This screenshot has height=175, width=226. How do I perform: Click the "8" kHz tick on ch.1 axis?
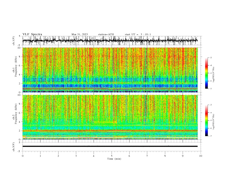[20, 57]
